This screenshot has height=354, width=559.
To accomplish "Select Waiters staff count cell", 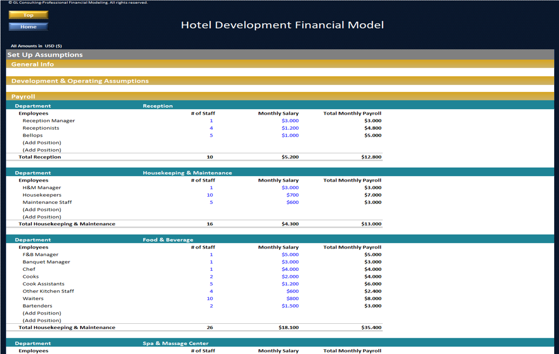I will pos(210,298).
